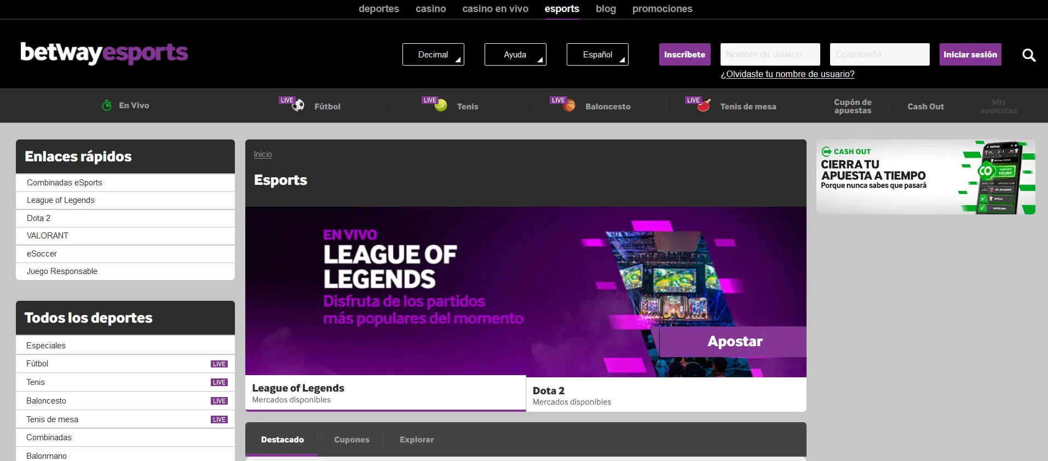Viewport: 1048px width, 461px height.
Task: Open promociones in top menu
Action: pos(663,9)
